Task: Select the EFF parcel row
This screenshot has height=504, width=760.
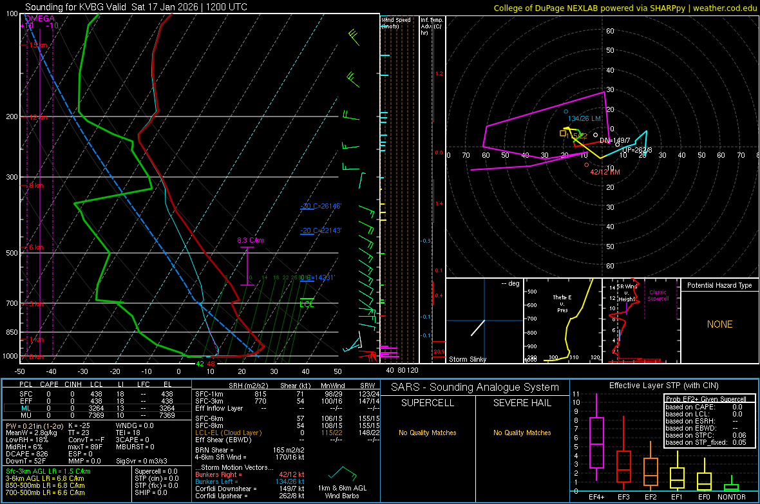Action: point(96,401)
